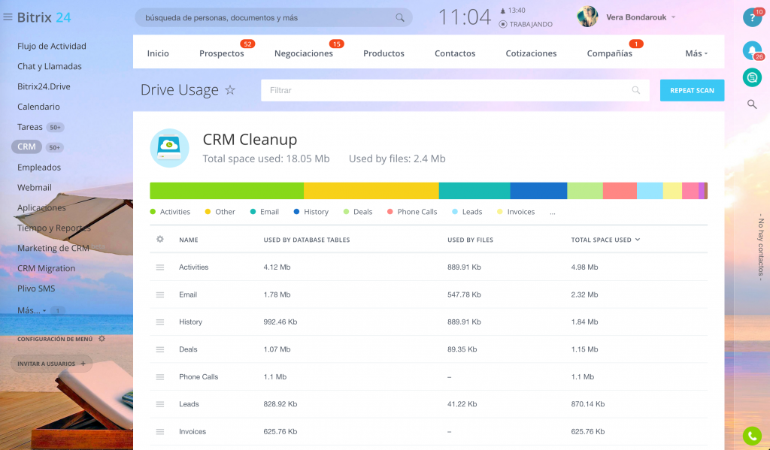Viewport: 770px width, 450px height.
Task: Switch to the Negociaciones tab
Action: click(304, 53)
